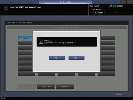The height and width of the screenshot is (100, 133).
Task: Open help with the question mark icon
Action: point(130,2)
